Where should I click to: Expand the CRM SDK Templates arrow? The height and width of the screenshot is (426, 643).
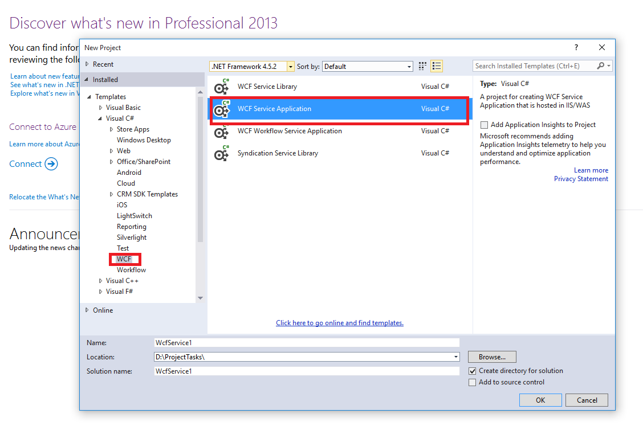pos(111,194)
